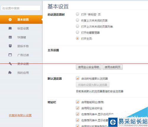
Task: Toggle 启用智能网址(推荐) checkbox
Action: [78, 102]
